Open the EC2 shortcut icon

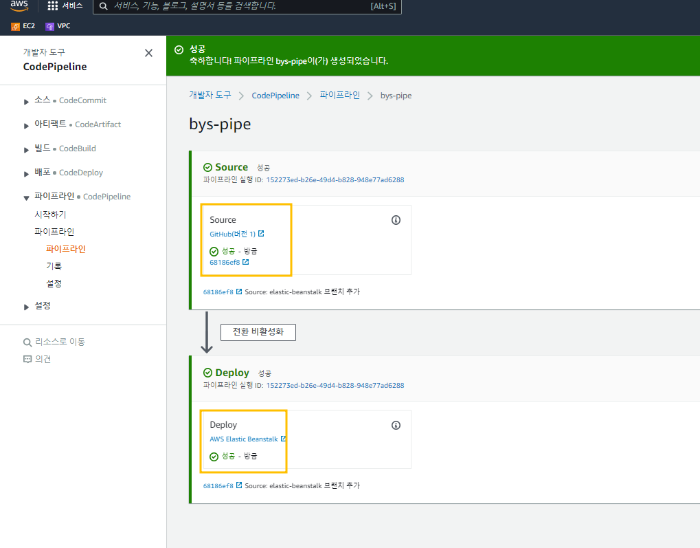point(15,26)
